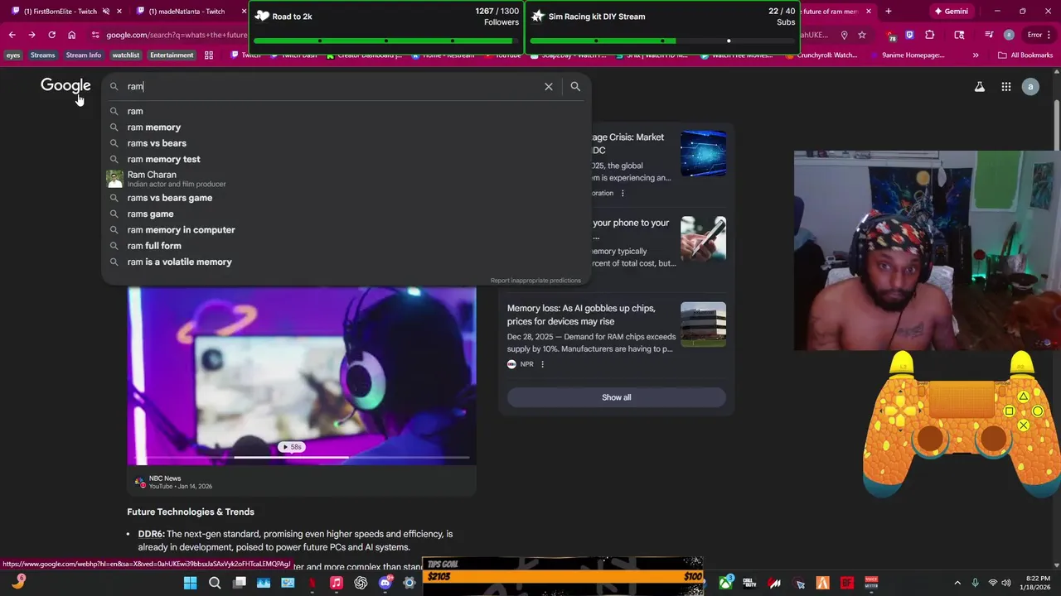Click the Road to 2k followers progress bar
1061x596 pixels.
click(386, 41)
